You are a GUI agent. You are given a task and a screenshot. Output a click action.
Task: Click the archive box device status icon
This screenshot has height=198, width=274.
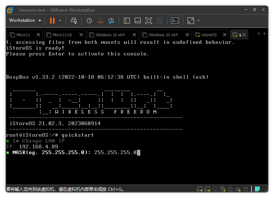pyautogui.click(x=246, y=189)
